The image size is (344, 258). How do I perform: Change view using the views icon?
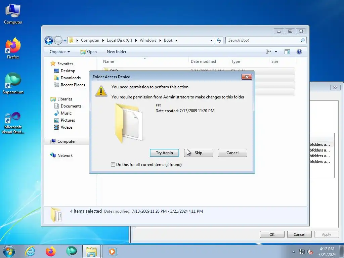[268, 52]
